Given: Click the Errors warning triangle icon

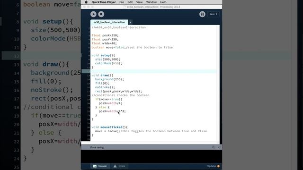Looking at the screenshot, I should tap(115, 166).
